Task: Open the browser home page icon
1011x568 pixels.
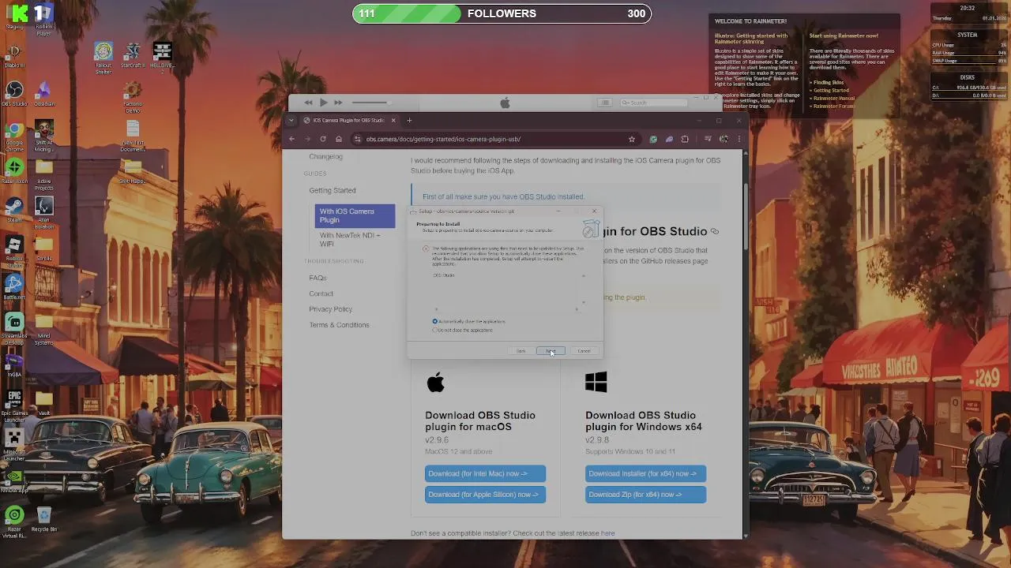Action: [x=338, y=139]
